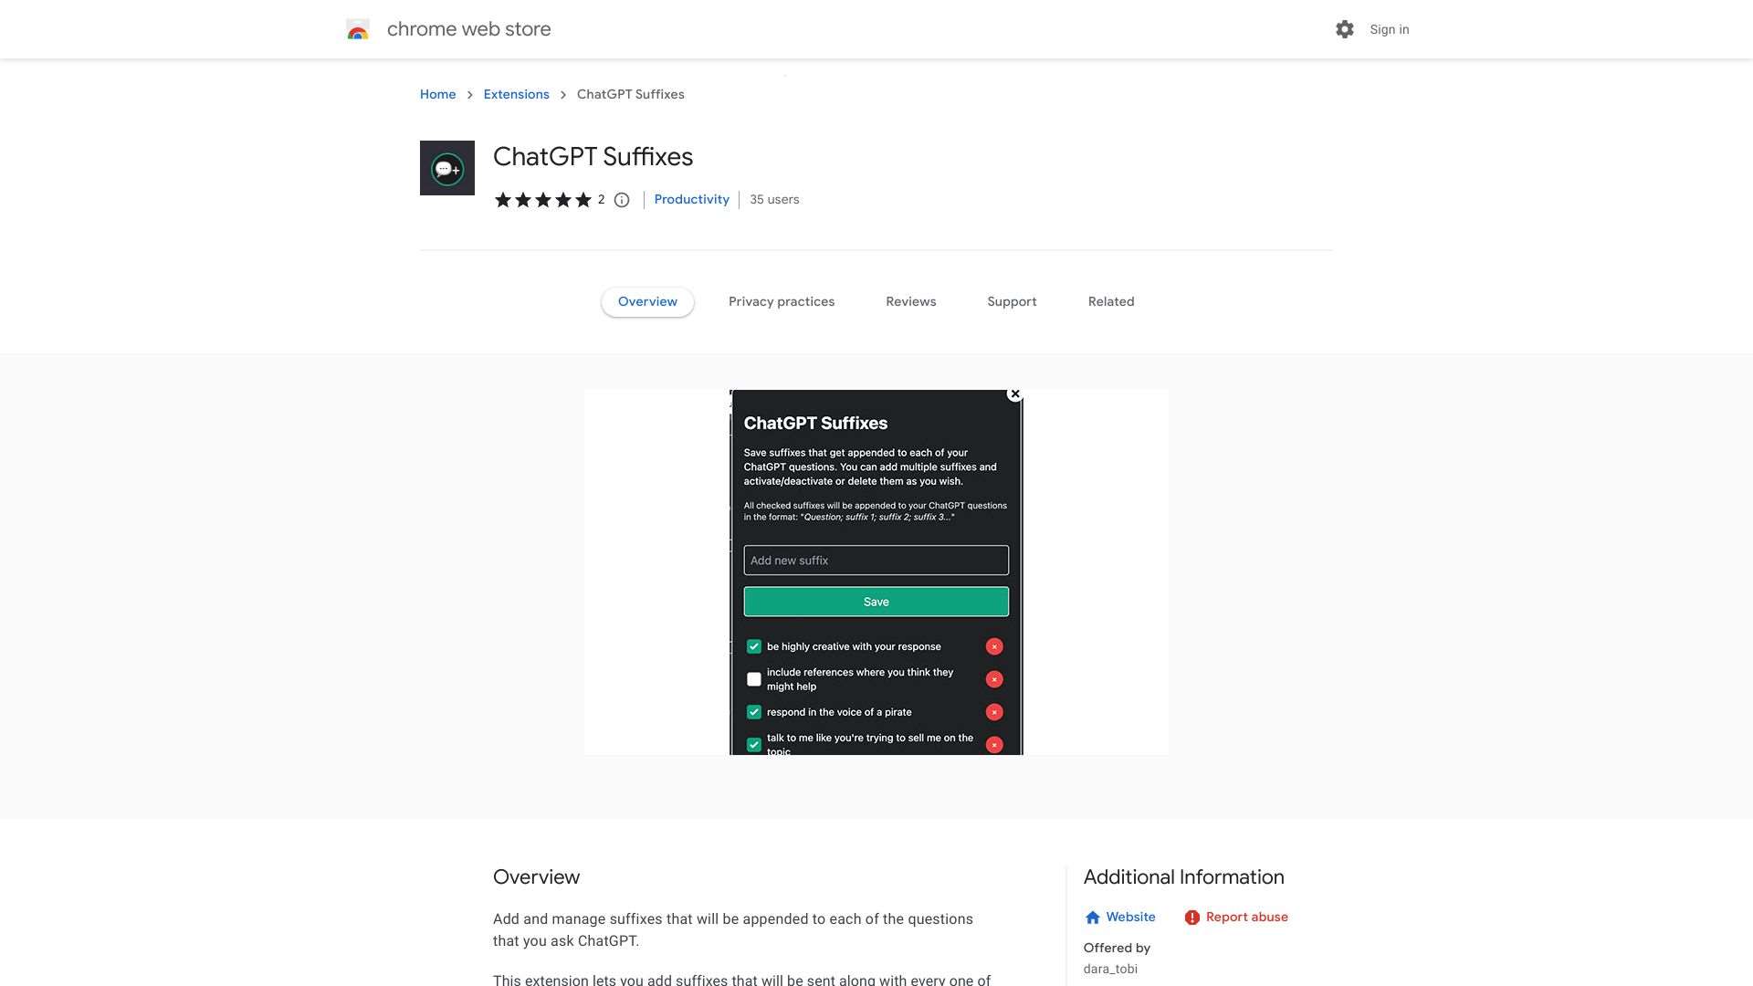Uncheck 'be highly creative with your response'
Viewport: 1753px width, 986px height.
click(754, 646)
